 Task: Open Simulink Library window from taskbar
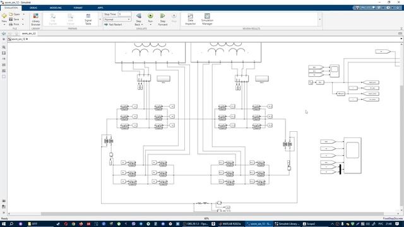[287, 224]
